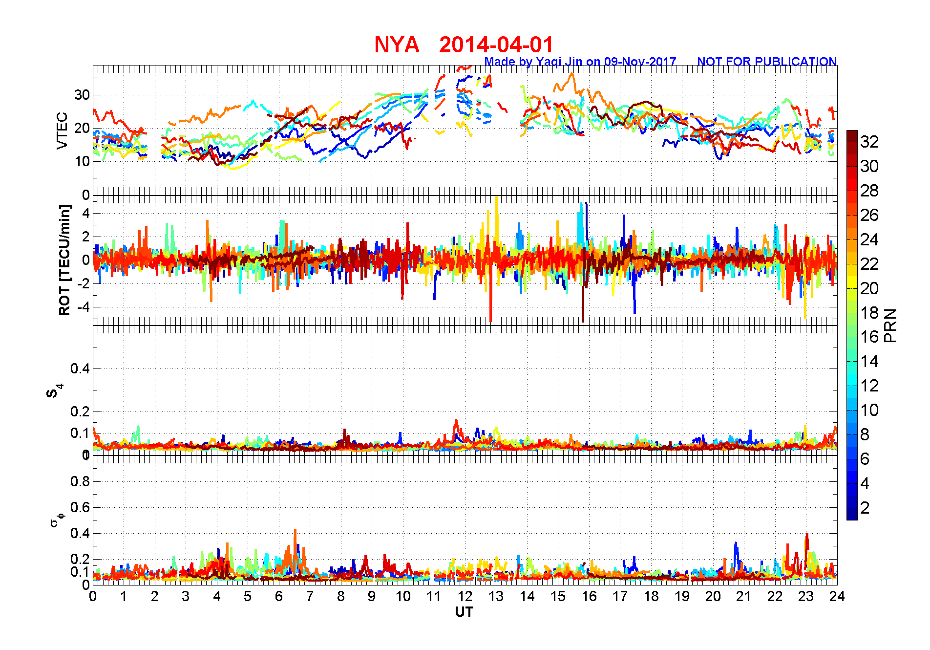Click the colorbar tick value 16

click(x=869, y=337)
